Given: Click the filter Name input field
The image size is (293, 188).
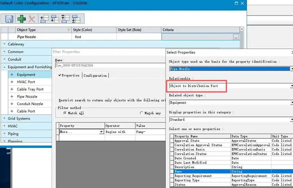Looking at the screenshot, I should pos(110,65).
